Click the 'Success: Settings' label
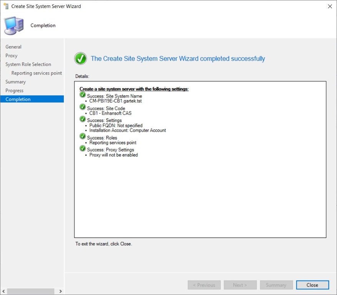 104,120
